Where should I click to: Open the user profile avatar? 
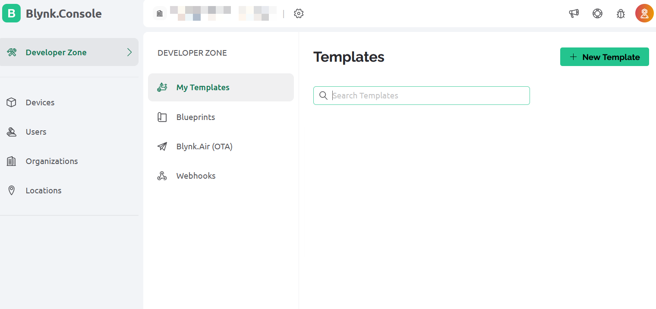[x=644, y=13]
